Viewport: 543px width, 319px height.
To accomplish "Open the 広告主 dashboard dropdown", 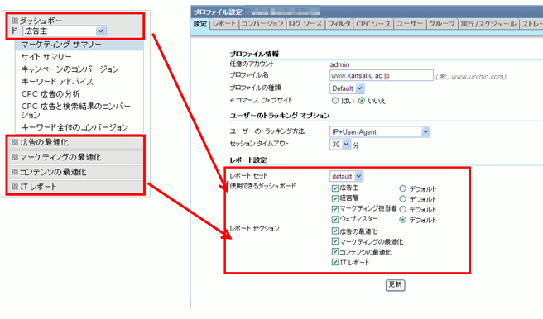I will click(x=65, y=31).
